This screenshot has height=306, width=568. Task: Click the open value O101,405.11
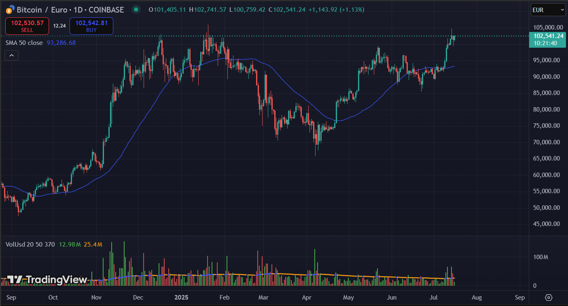click(x=167, y=10)
